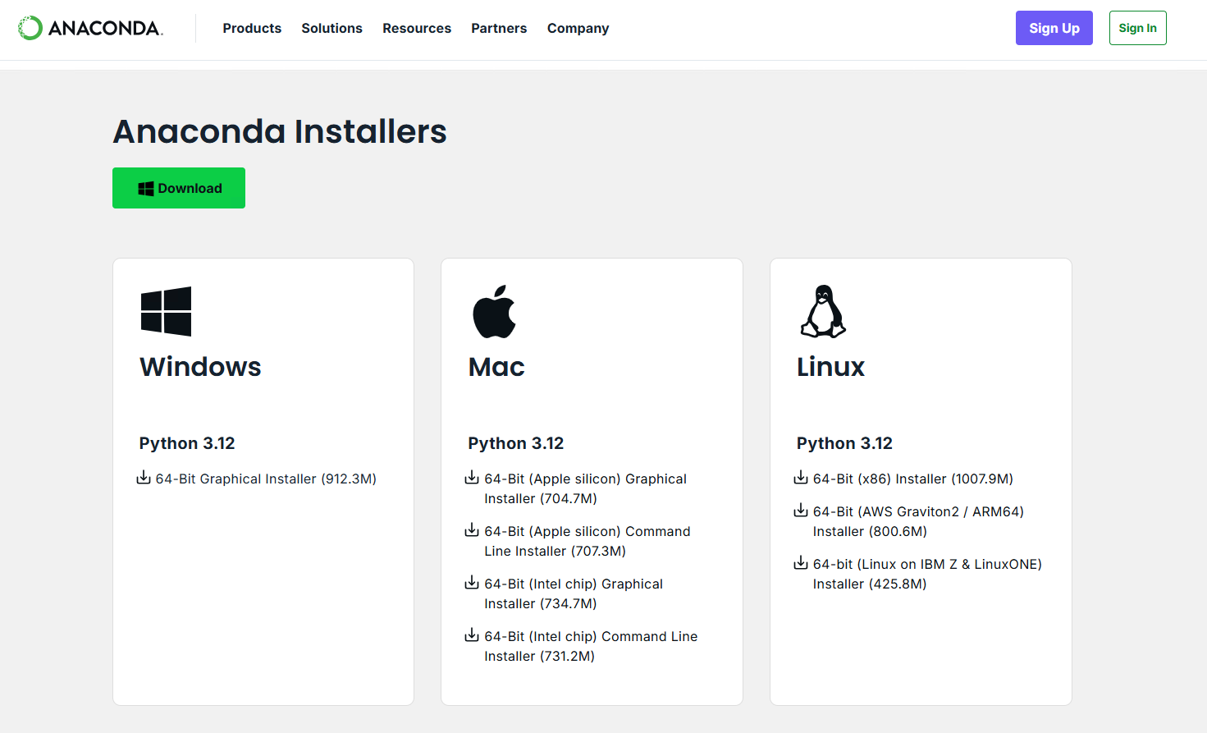The height and width of the screenshot is (733, 1207).
Task: Click the Mac card title
Action: pyautogui.click(x=496, y=367)
